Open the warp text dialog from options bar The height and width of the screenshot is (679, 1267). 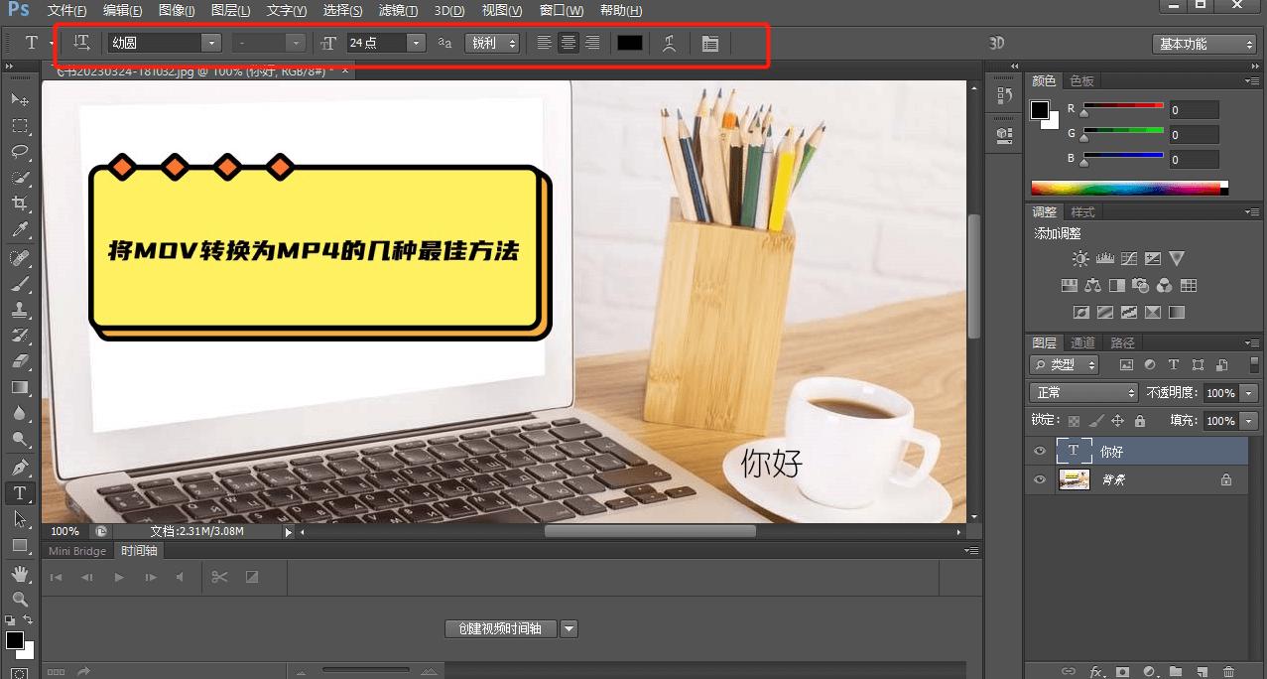coord(669,43)
